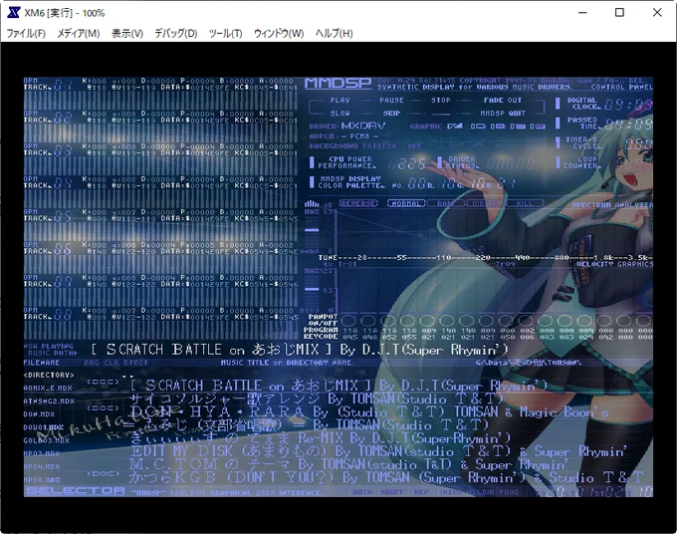Open the デバッグ(D) menu
This screenshot has width=677, height=534.
click(x=176, y=33)
